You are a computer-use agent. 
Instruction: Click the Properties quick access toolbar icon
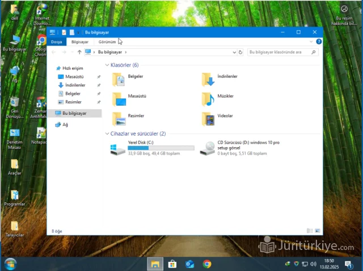point(64,32)
